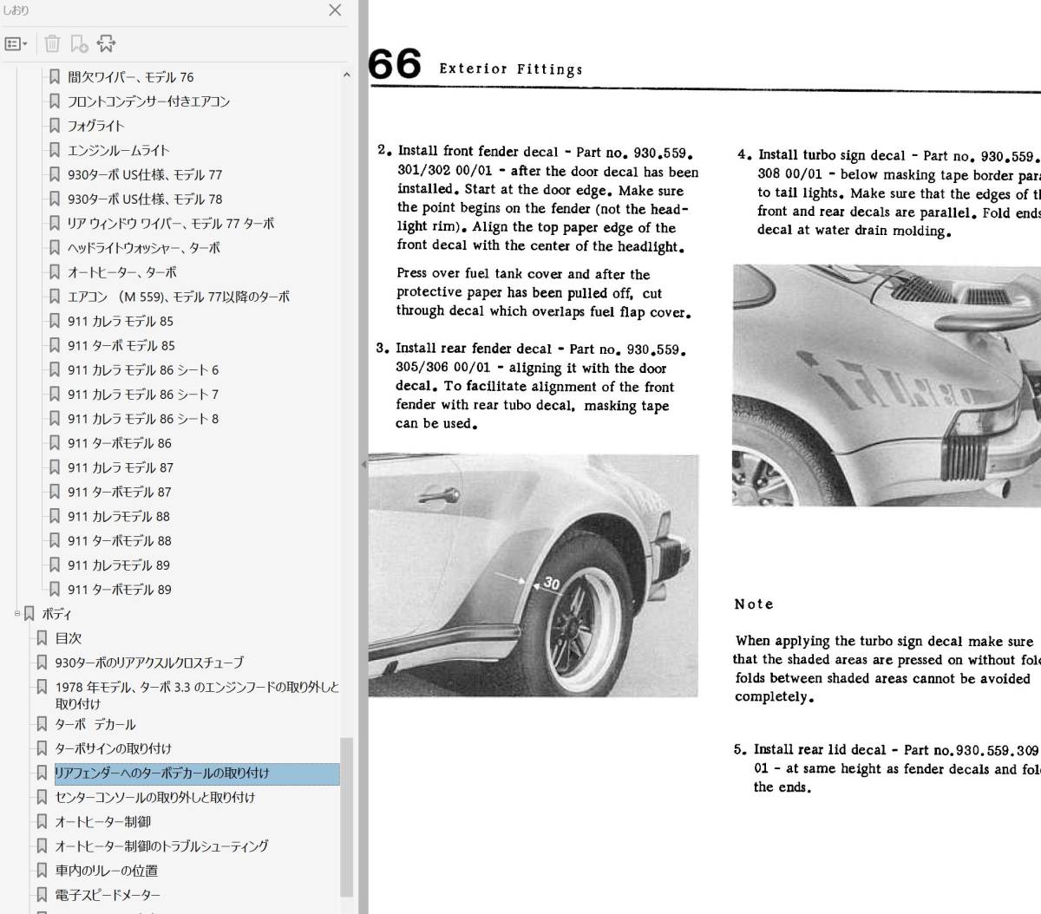The width and height of the screenshot is (1041, 914).
Task: Open bookmark オートヒーター制御
Action: pyautogui.click(x=102, y=821)
